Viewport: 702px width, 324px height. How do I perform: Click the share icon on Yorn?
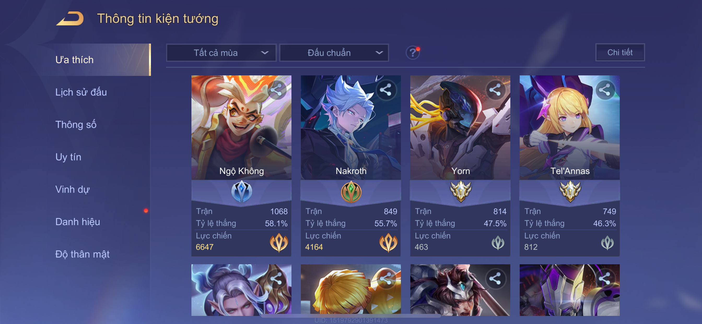point(495,90)
